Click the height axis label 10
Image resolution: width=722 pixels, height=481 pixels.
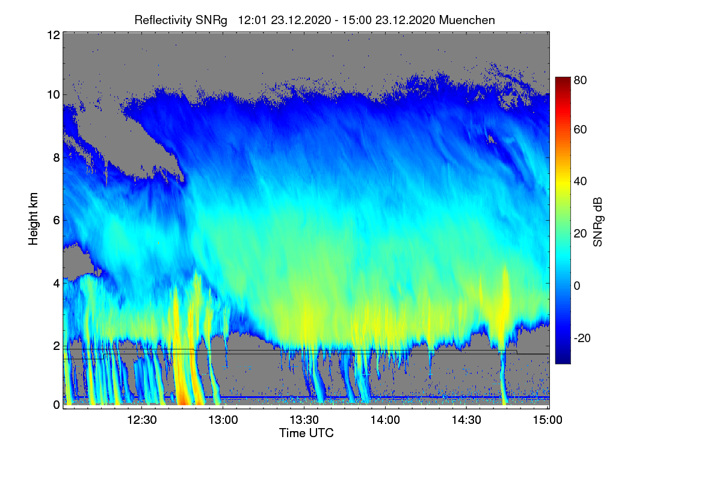click(x=53, y=94)
